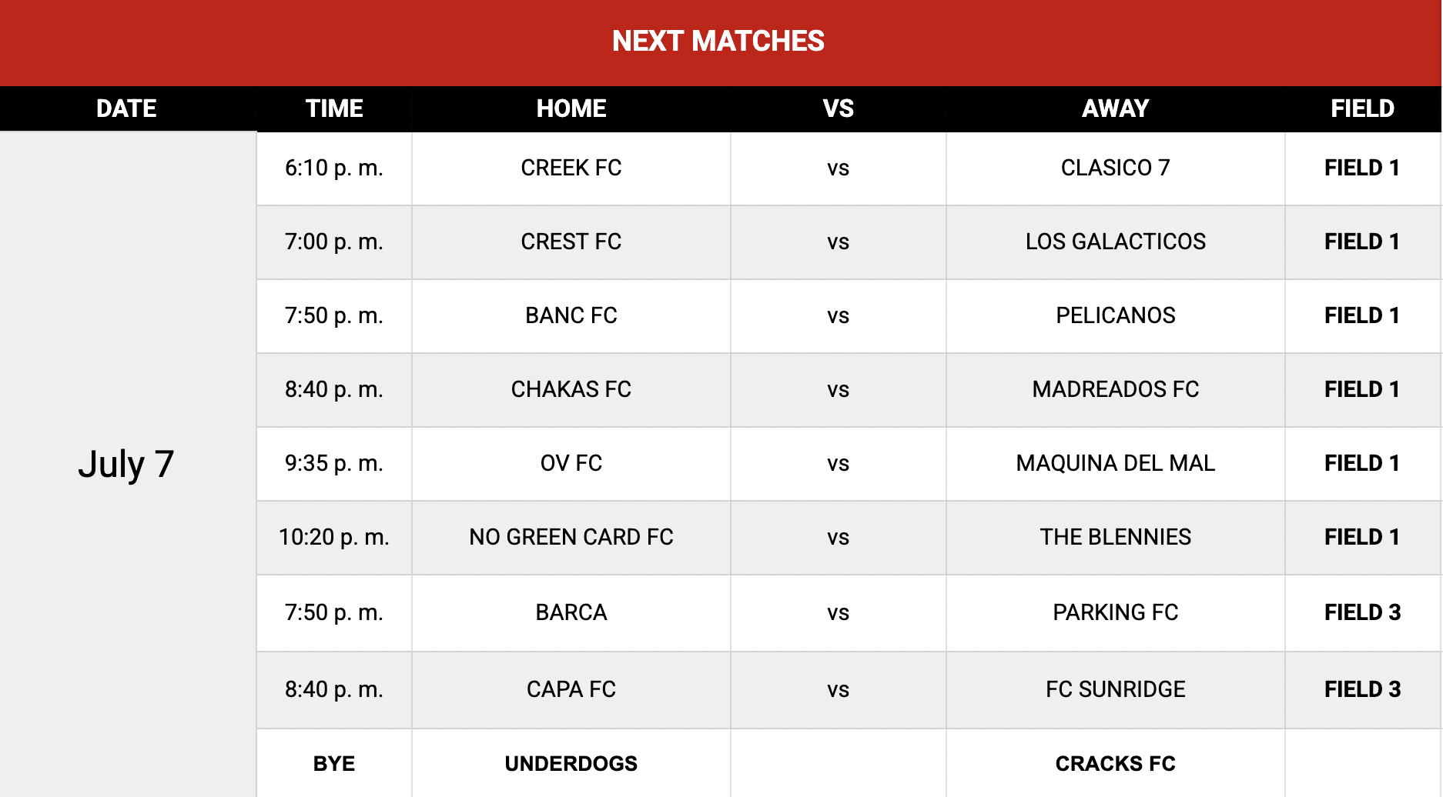Image resolution: width=1443 pixels, height=797 pixels.
Task: Select the FIELD column header
Action: click(x=1362, y=108)
